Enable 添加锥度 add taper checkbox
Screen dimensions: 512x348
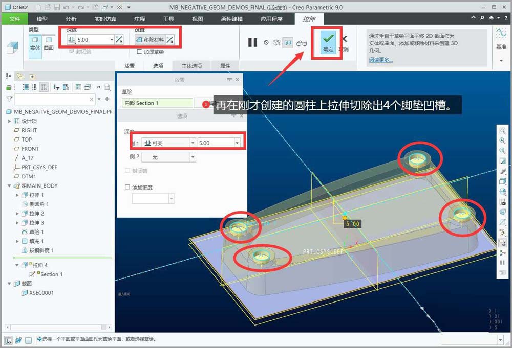pyautogui.click(x=127, y=187)
